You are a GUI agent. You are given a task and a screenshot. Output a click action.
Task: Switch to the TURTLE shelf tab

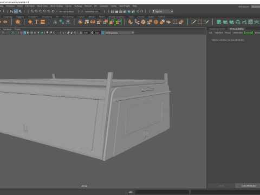(x=161, y=17)
